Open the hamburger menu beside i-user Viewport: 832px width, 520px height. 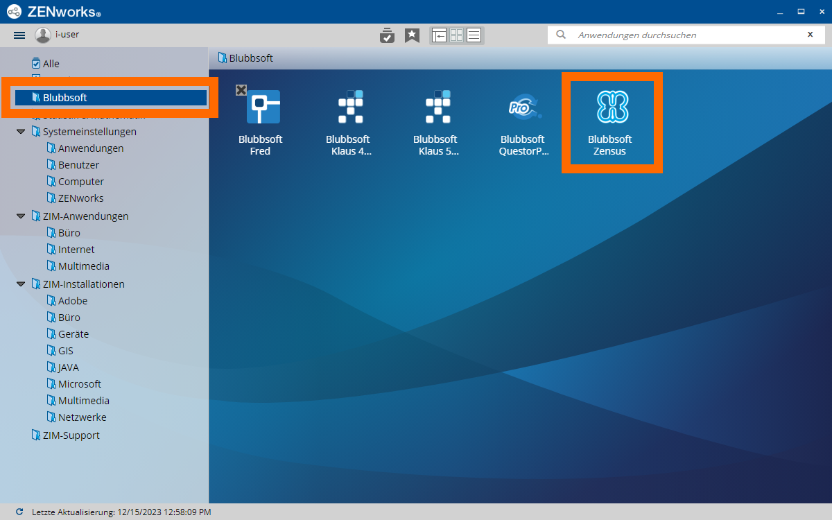19,35
